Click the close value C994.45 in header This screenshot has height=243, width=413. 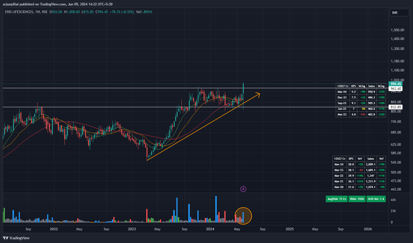click(101, 12)
